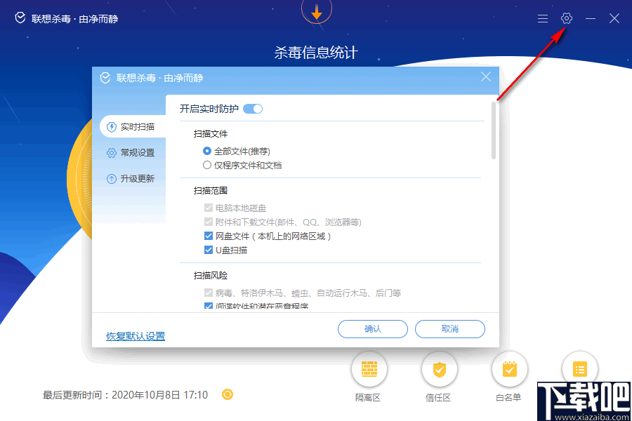Open the 信任区 (trust zone) icon
The height and width of the screenshot is (421, 632).
point(439,368)
